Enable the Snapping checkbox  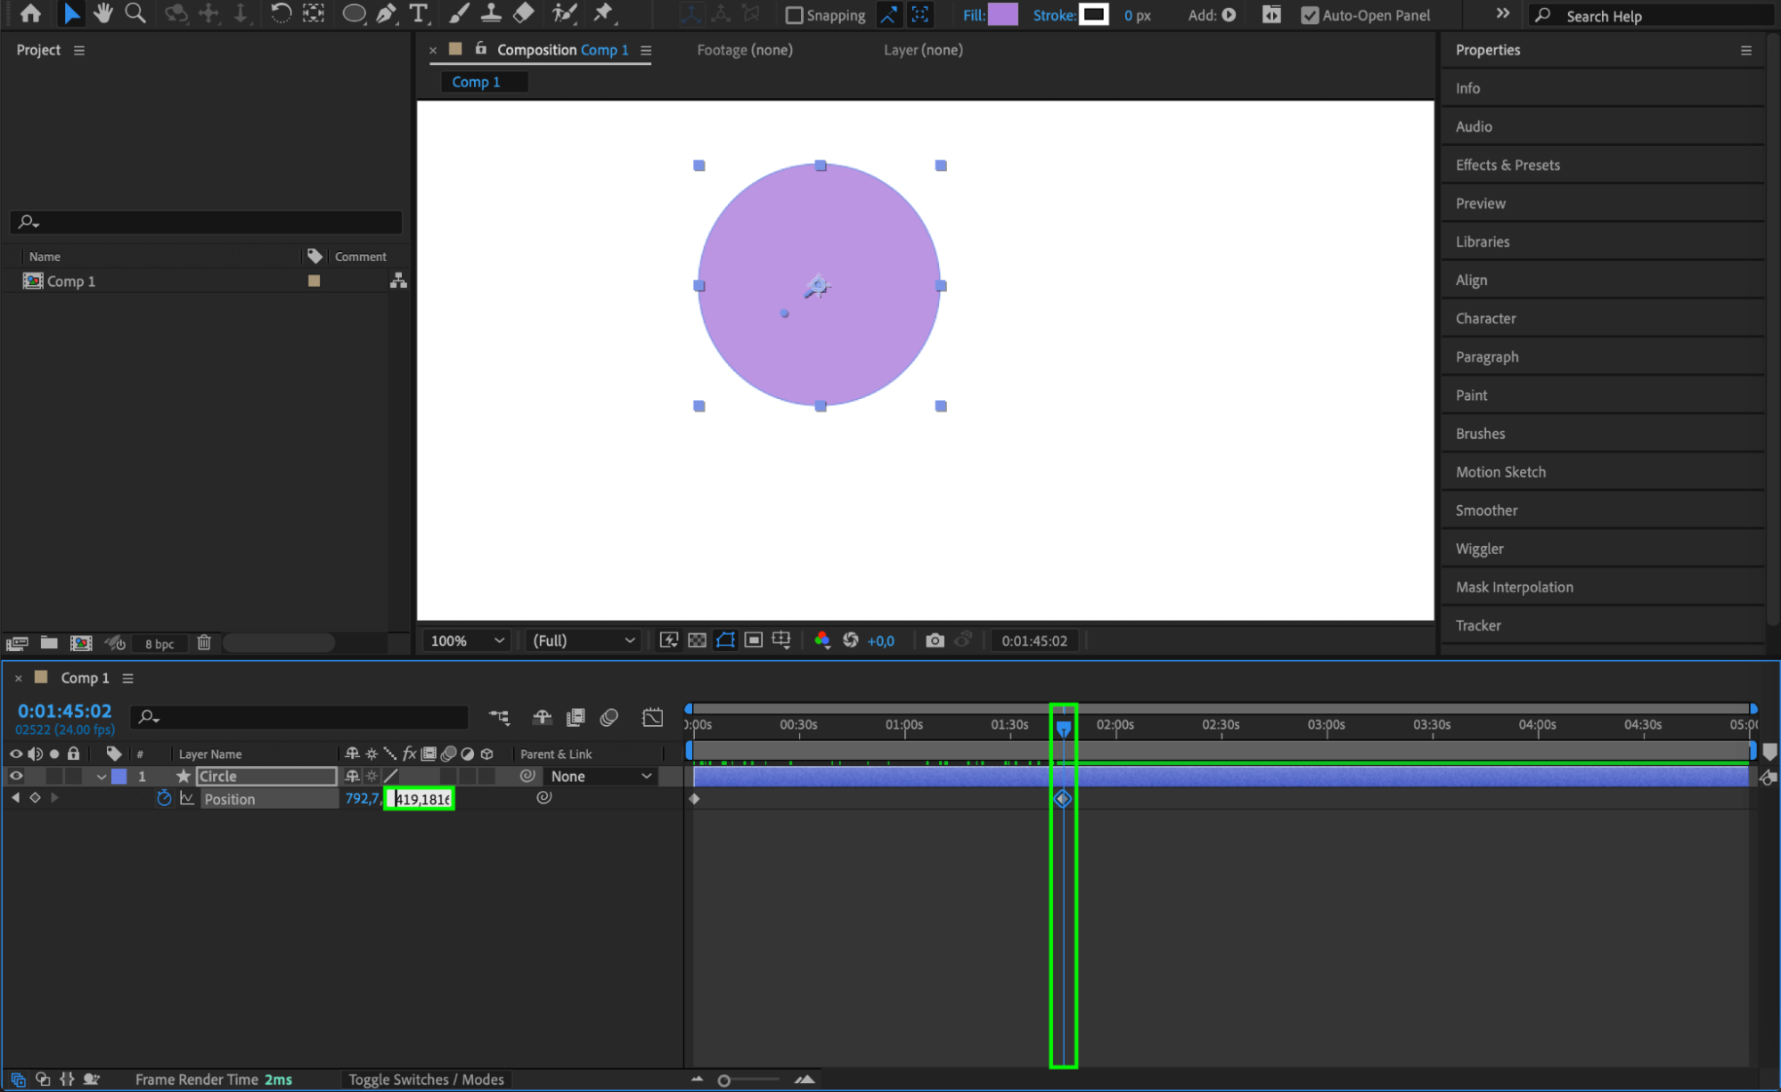(794, 15)
